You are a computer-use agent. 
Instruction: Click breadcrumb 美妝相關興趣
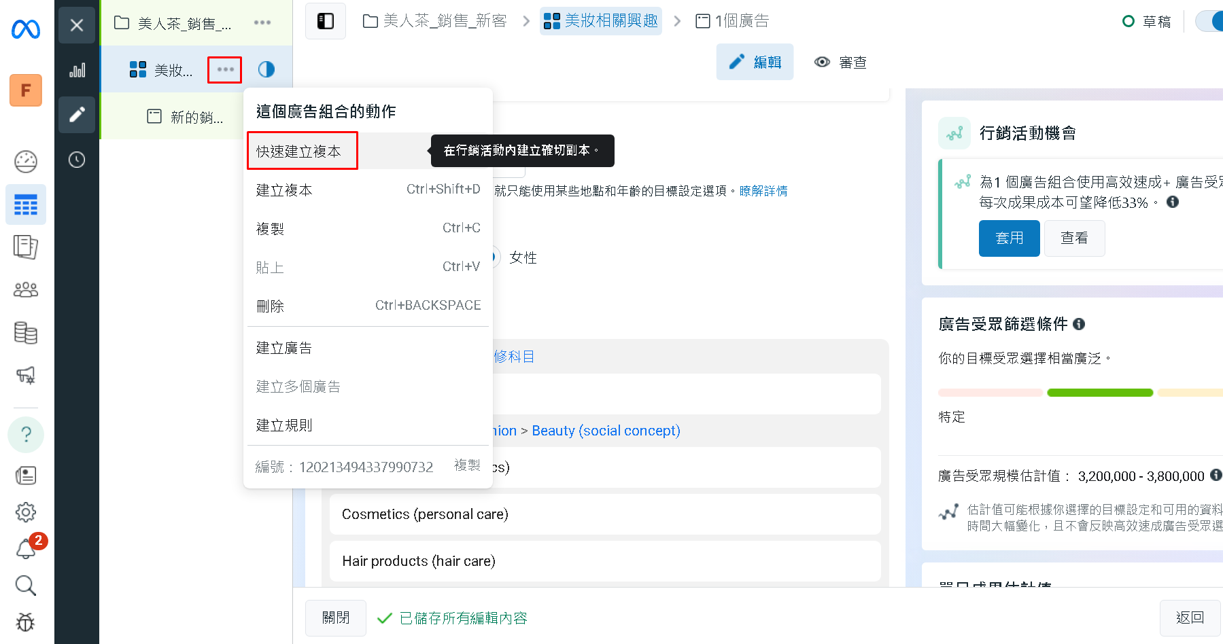coord(601,21)
